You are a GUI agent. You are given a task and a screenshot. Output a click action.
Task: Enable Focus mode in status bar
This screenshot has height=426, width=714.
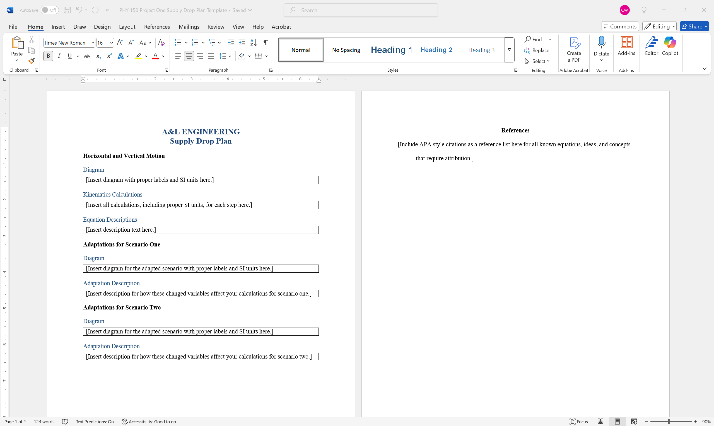click(x=578, y=421)
